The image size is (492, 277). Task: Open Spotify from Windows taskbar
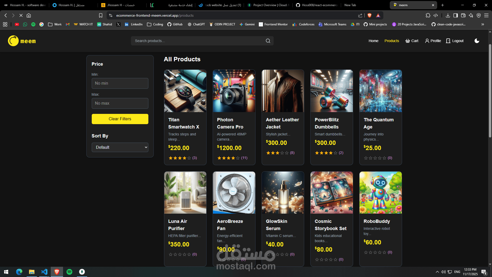click(x=69, y=272)
